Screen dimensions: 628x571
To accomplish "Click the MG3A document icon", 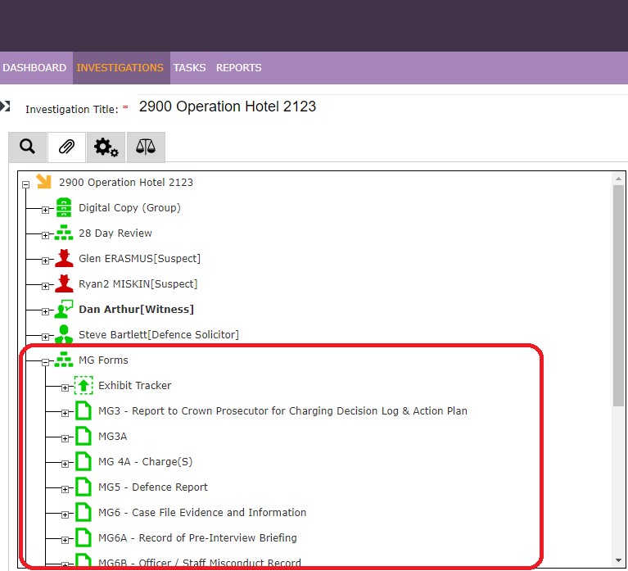I will coord(84,436).
